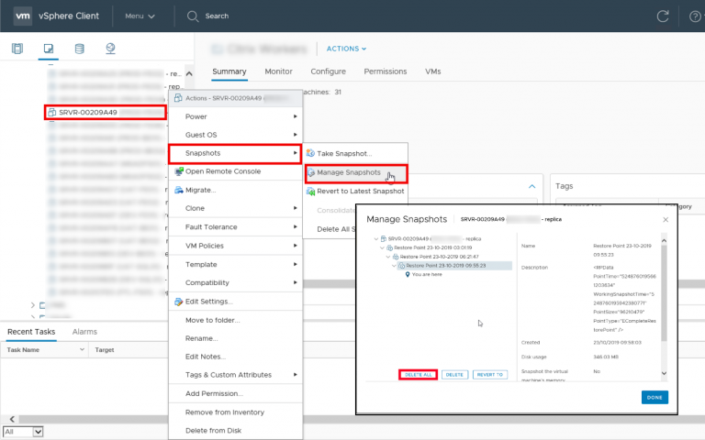
Task: Expand Tags & Custom Attributes submenu
Action: [235, 375]
